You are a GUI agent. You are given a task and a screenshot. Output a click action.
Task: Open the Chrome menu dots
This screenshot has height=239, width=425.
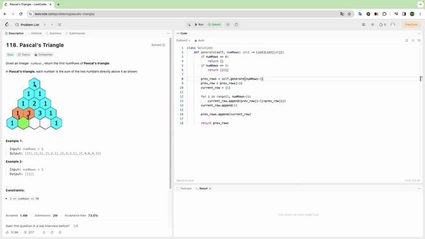(x=420, y=14)
